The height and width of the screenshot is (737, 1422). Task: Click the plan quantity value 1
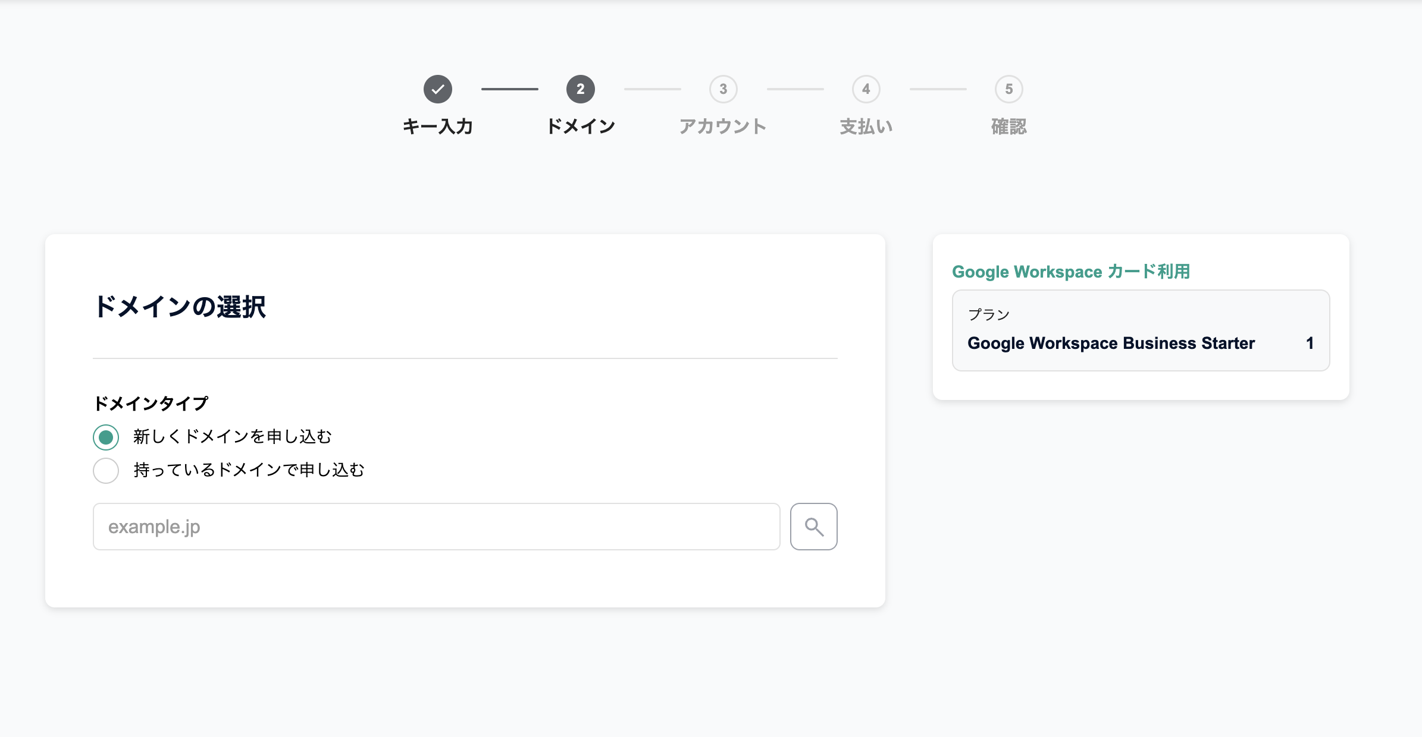pyautogui.click(x=1310, y=343)
